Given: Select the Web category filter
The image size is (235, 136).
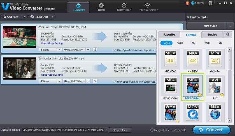Looking at the screenshot, I should coord(207,43).
